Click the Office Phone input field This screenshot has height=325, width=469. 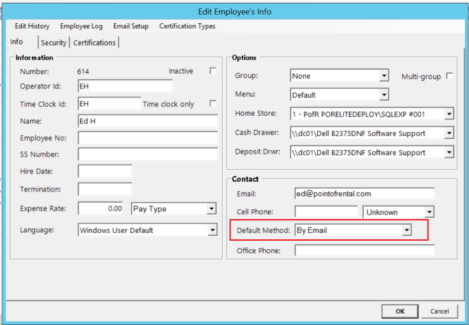[x=364, y=251]
